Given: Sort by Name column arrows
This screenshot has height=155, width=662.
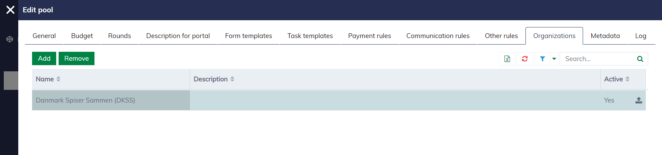Looking at the screenshot, I should tap(58, 79).
